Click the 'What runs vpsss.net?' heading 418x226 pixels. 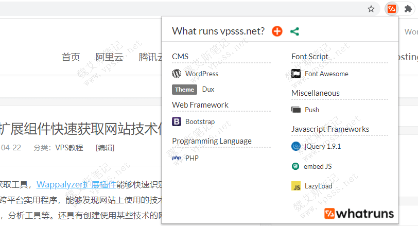[x=218, y=31]
